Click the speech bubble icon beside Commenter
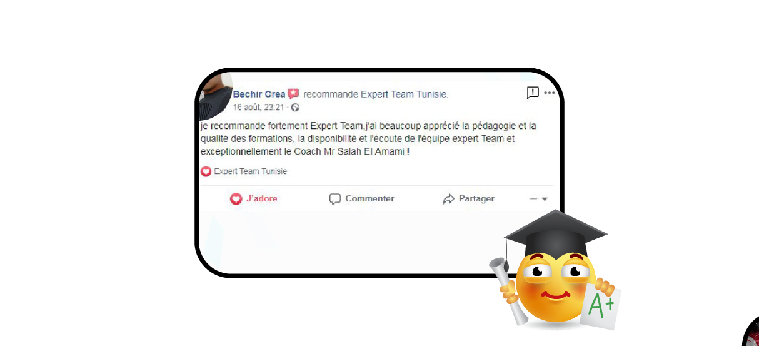Image resolution: width=759 pixels, height=346 pixels. point(335,199)
